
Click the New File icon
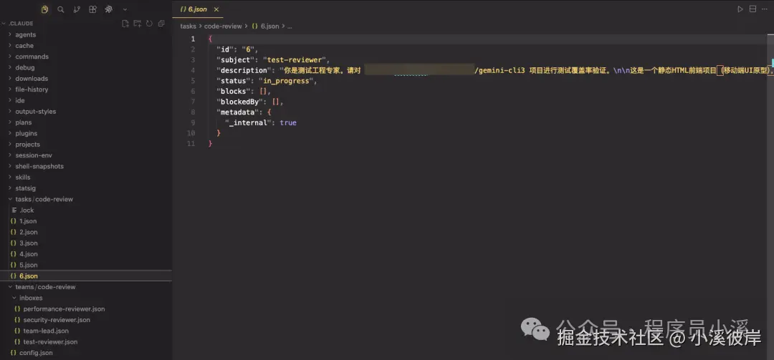click(x=125, y=23)
